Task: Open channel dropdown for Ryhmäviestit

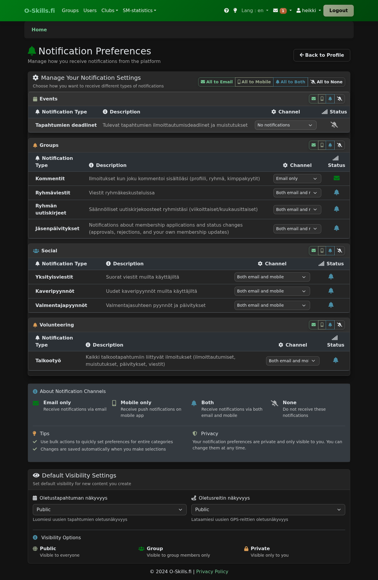Action: tap(297, 193)
